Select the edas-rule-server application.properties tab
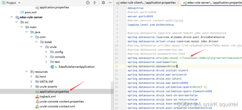The width and height of the screenshot is (242, 110). click(x=212, y=3)
